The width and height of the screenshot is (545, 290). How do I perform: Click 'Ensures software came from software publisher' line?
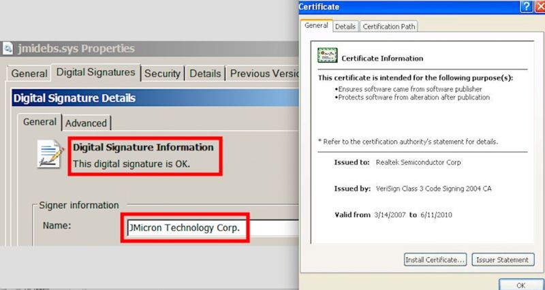coord(409,89)
